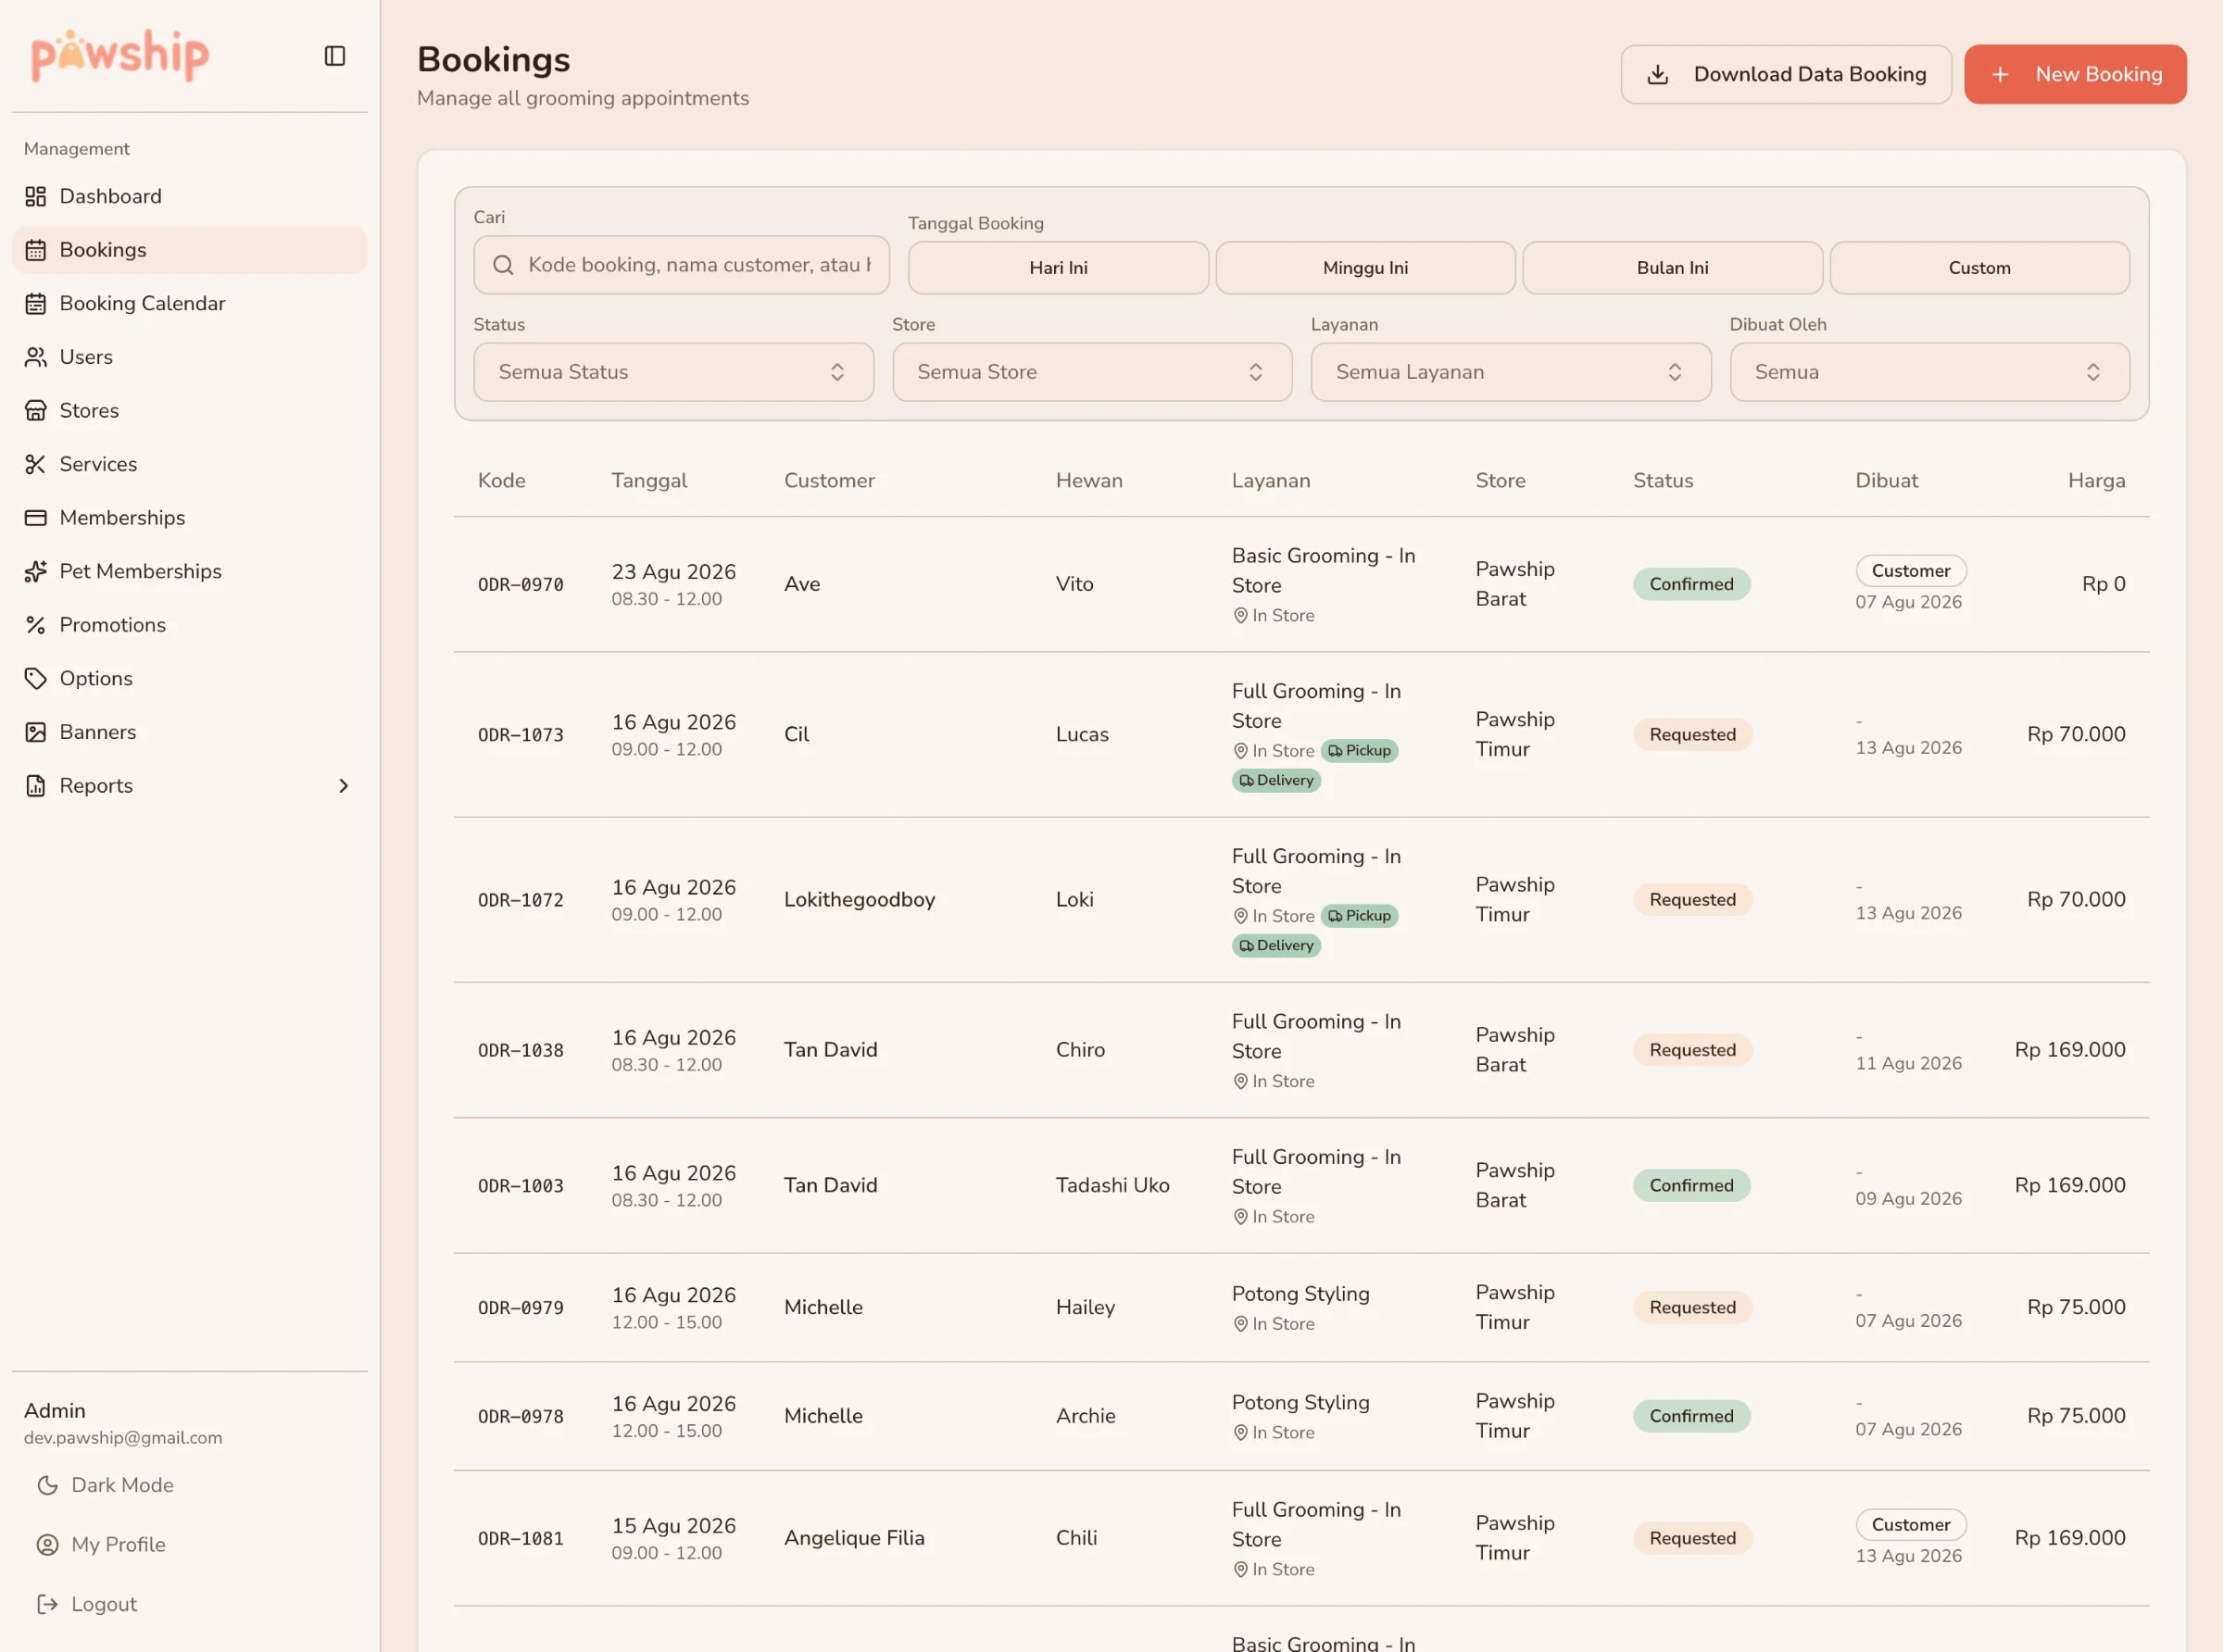Go to Promotions

coord(190,625)
